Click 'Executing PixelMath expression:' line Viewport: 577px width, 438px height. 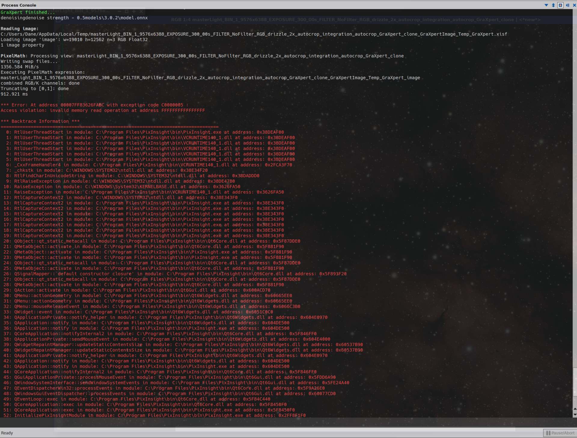pos(43,72)
